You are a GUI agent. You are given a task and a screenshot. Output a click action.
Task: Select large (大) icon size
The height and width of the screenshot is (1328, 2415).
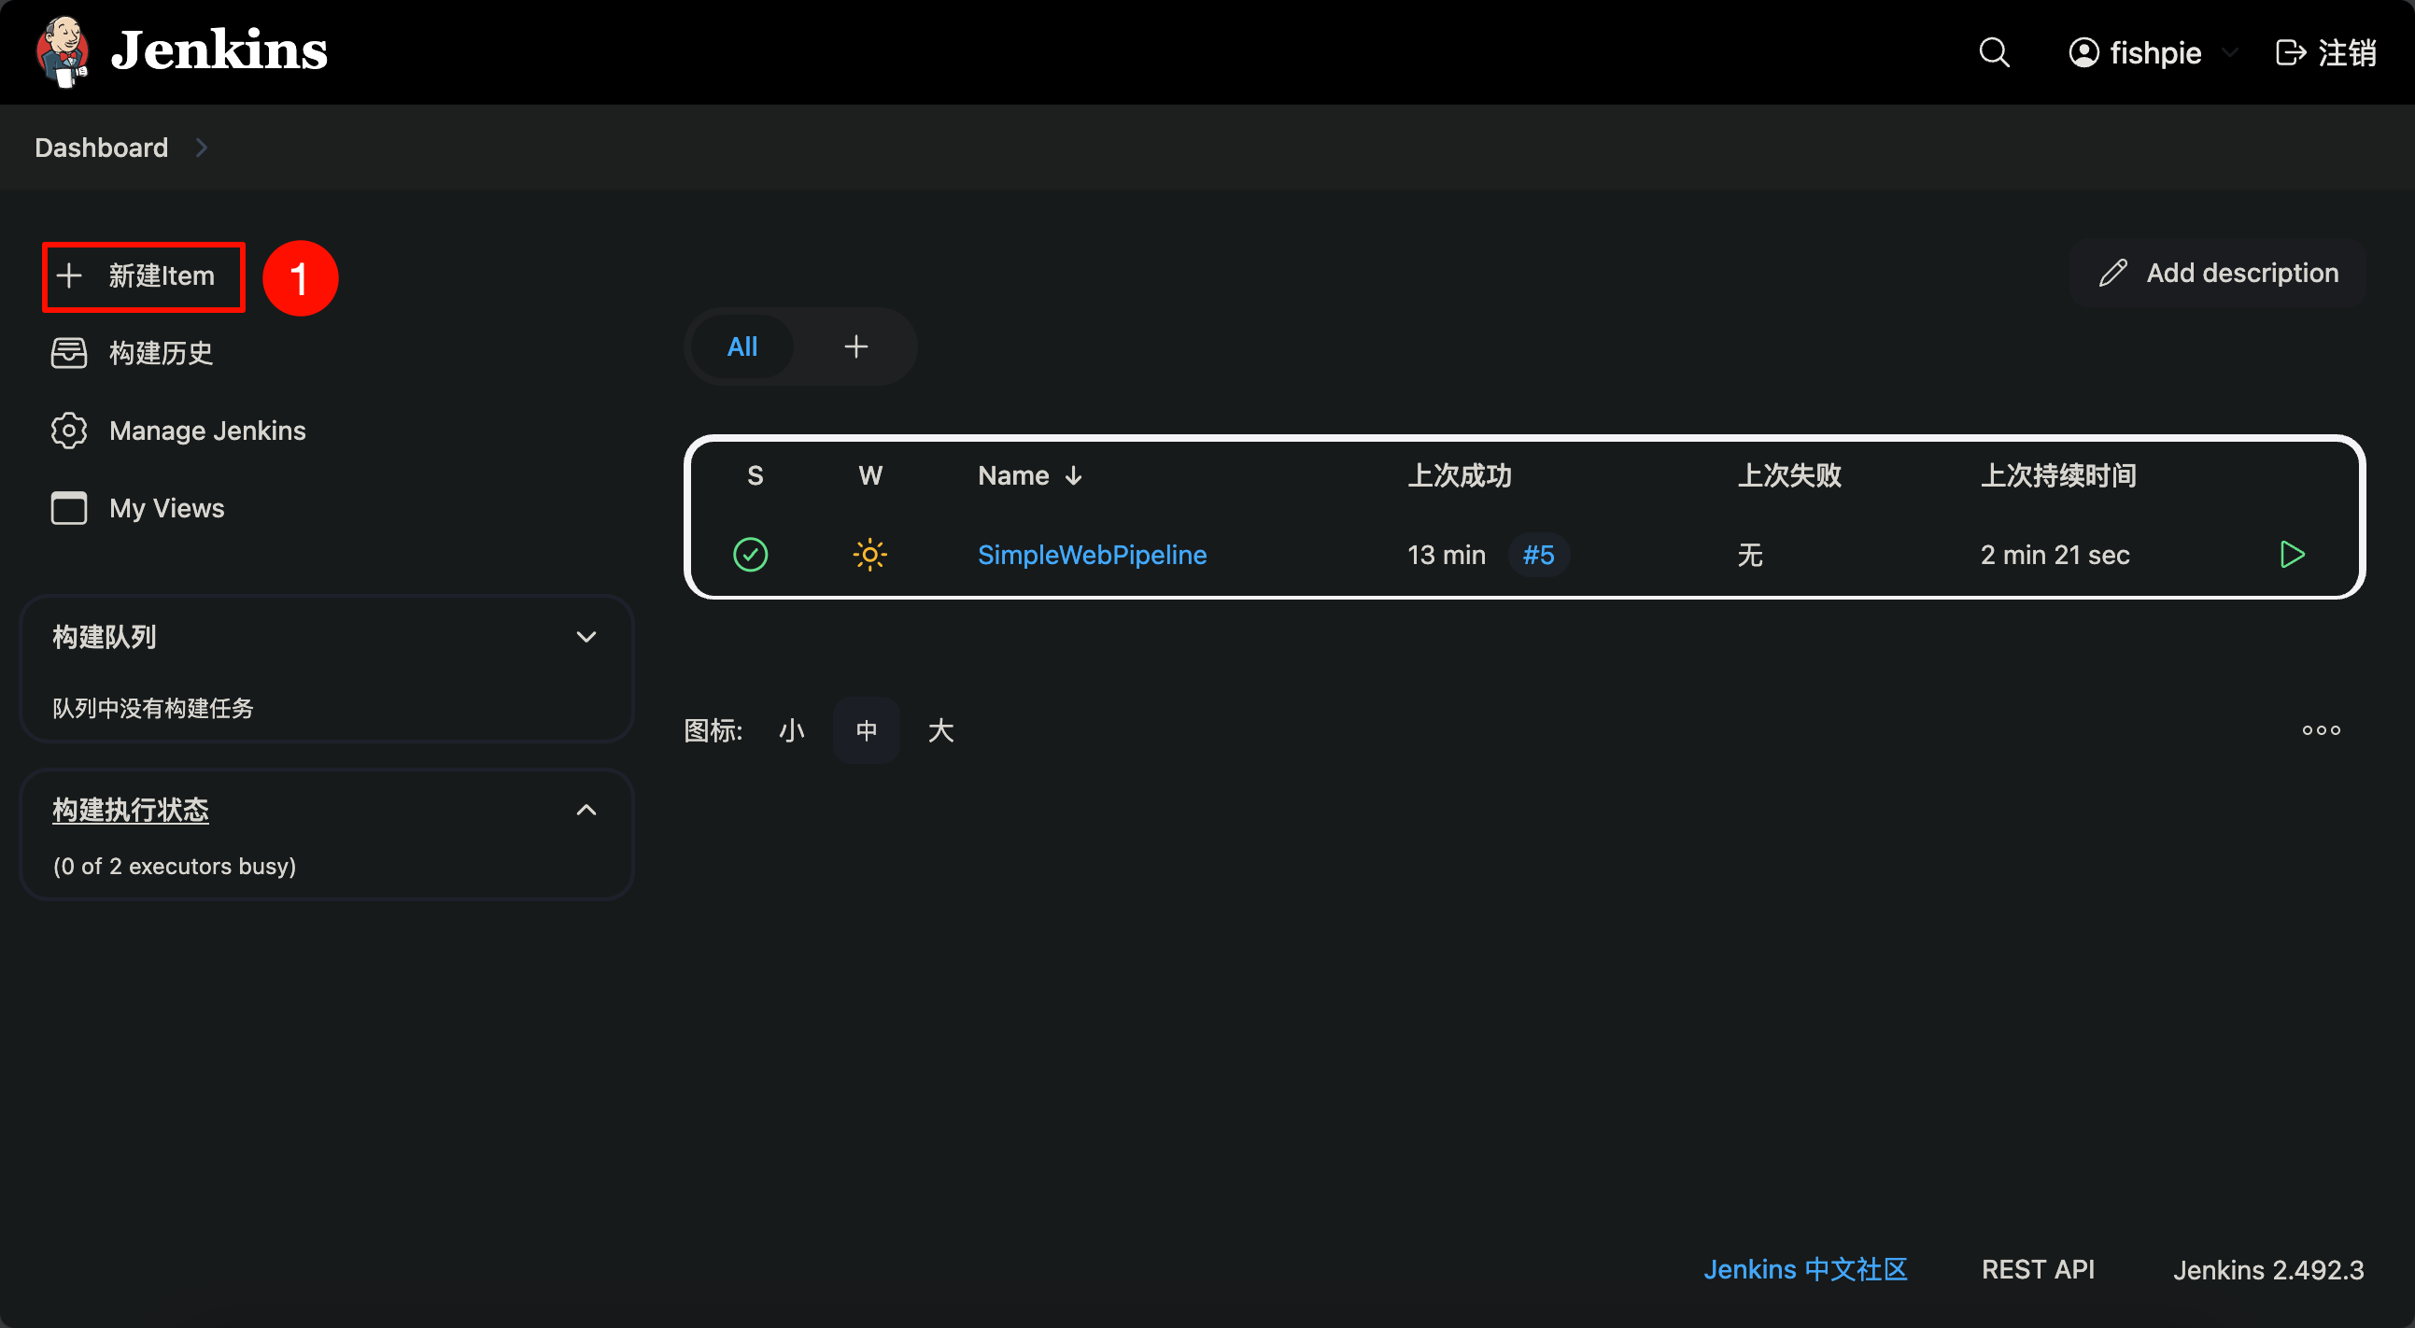[x=940, y=730]
